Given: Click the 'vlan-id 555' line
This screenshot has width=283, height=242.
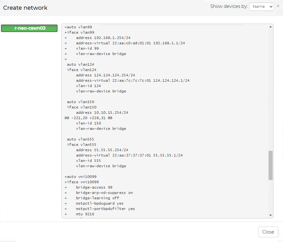Looking at the screenshot, I should [88, 161].
